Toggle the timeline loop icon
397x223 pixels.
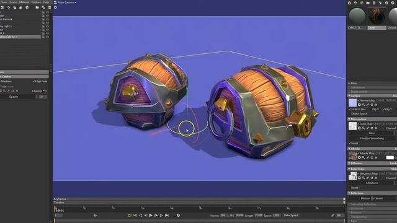pos(130,216)
